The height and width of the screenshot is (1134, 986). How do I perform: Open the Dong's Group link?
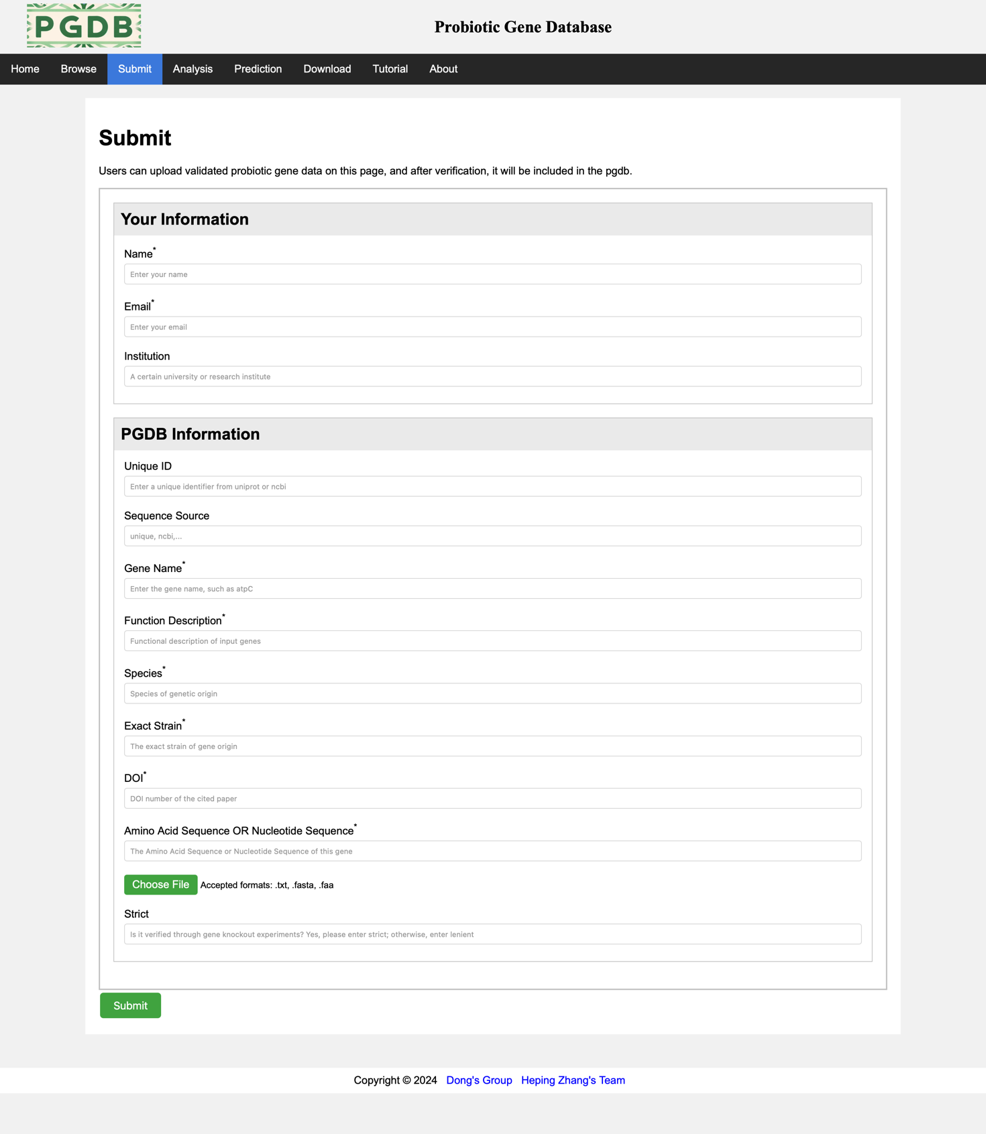(479, 1080)
